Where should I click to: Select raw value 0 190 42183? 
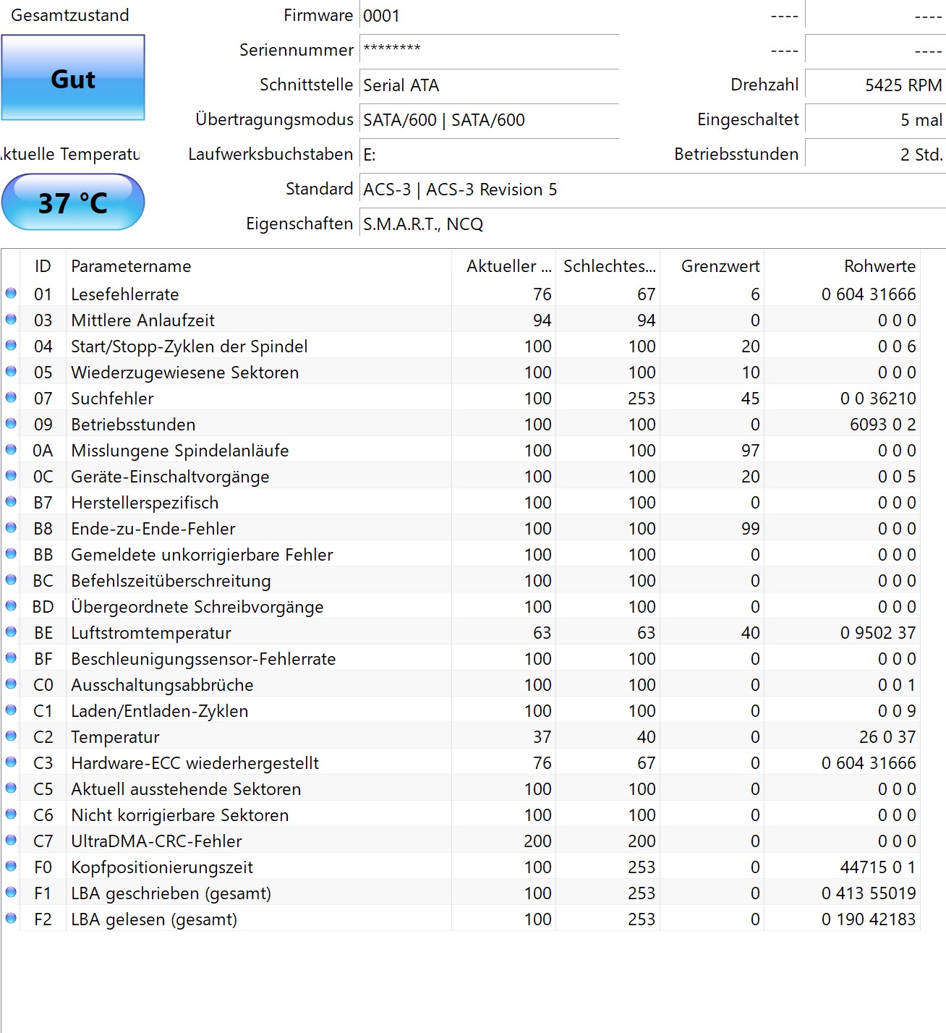tap(869, 919)
